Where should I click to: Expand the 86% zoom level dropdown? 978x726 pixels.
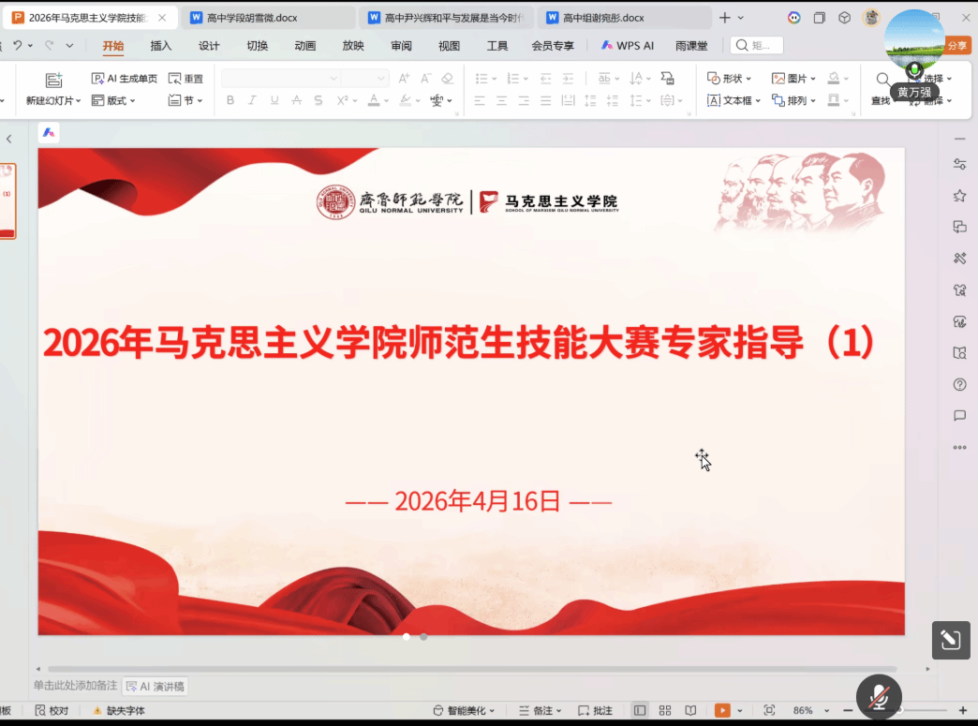coord(811,710)
